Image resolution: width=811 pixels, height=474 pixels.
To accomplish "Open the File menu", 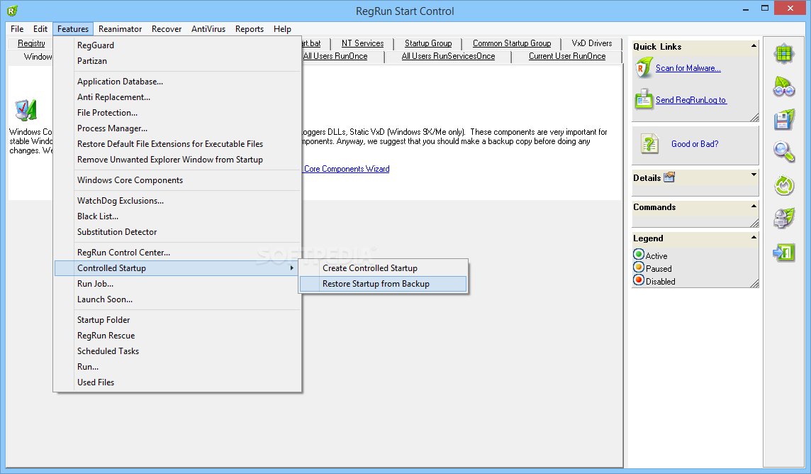I will [17, 29].
